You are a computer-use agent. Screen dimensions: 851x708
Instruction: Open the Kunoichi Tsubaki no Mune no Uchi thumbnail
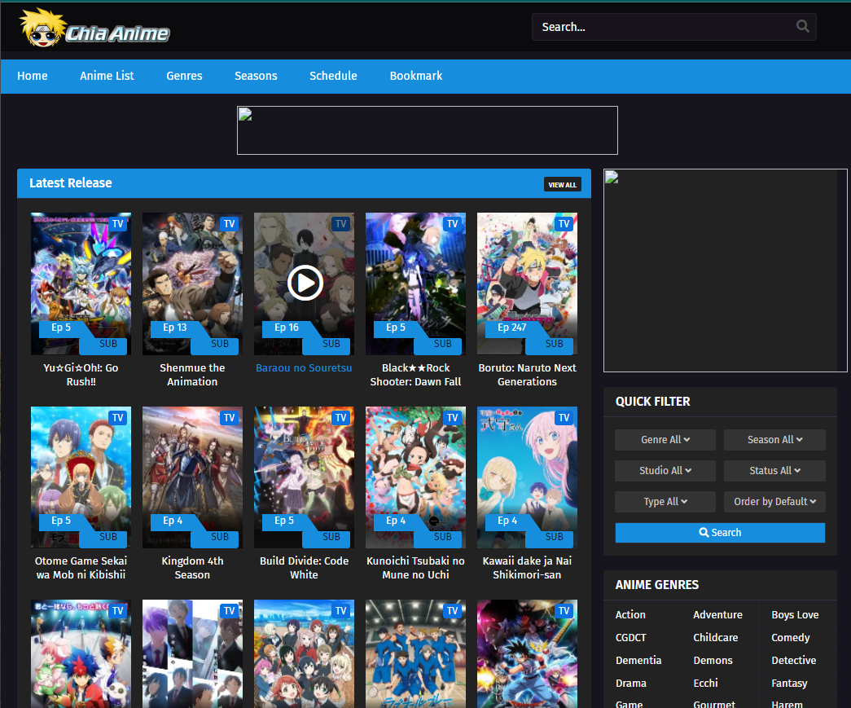click(416, 477)
